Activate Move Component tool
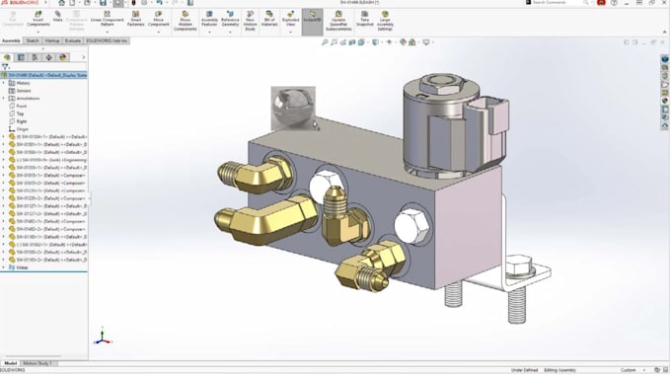The image size is (671, 378). click(158, 19)
